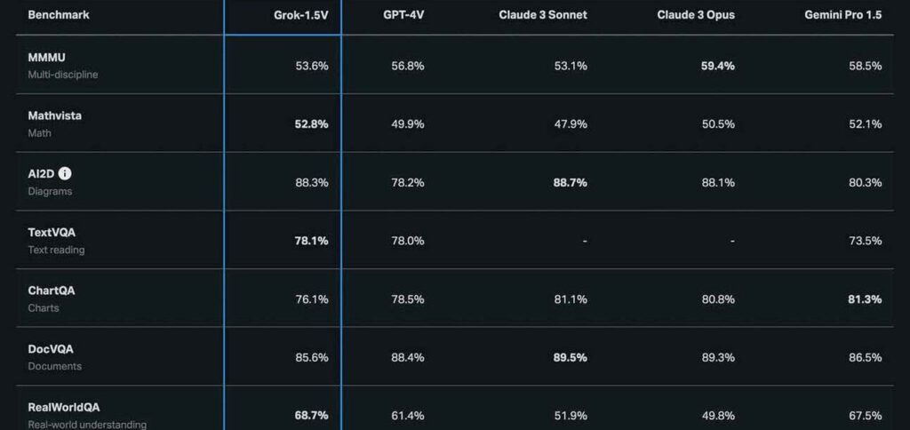Click the Mathvista benchmark name
This screenshot has height=430, width=910.
click(x=54, y=115)
